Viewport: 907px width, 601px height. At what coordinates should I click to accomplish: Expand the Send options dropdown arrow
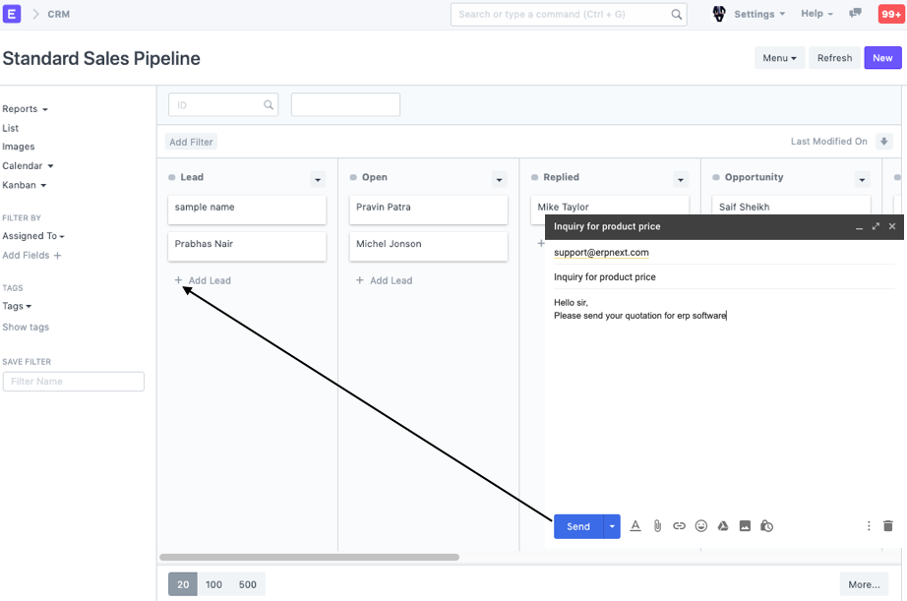point(612,526)
